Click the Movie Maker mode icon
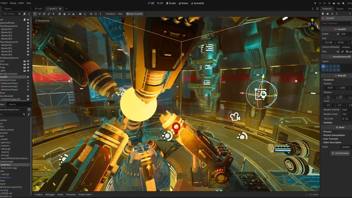Viewport: 352px width, 198px height. pyautogui.click(x=343, y=3)
